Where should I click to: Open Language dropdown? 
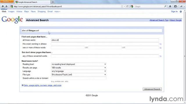pos(79,71)
